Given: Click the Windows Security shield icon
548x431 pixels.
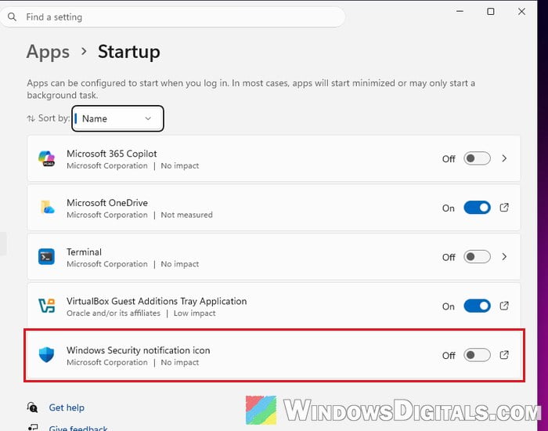Looking at the screenshot, I should click(x=46, y=355).
